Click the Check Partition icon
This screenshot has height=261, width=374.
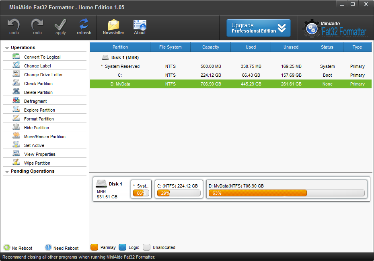[x=16, y=83]
